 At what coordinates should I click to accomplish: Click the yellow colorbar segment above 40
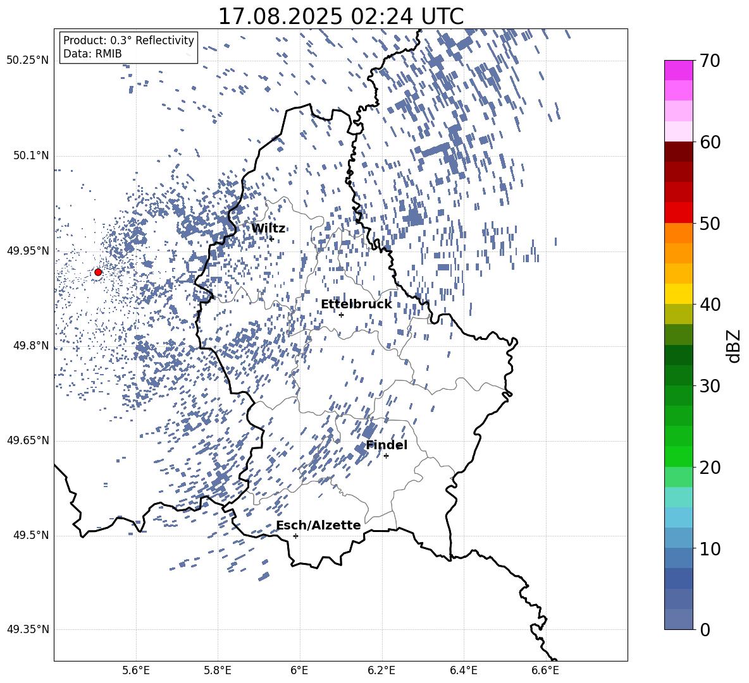[679, 294]
